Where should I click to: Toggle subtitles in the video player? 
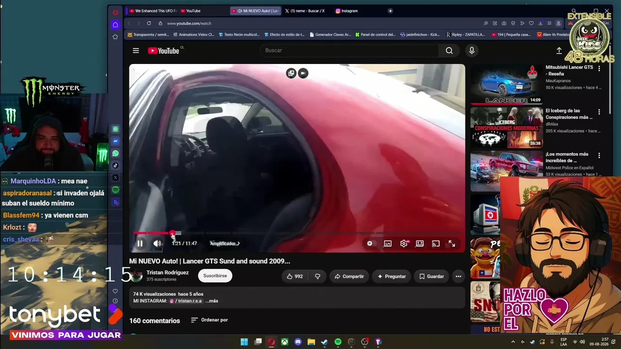[388, 243]
